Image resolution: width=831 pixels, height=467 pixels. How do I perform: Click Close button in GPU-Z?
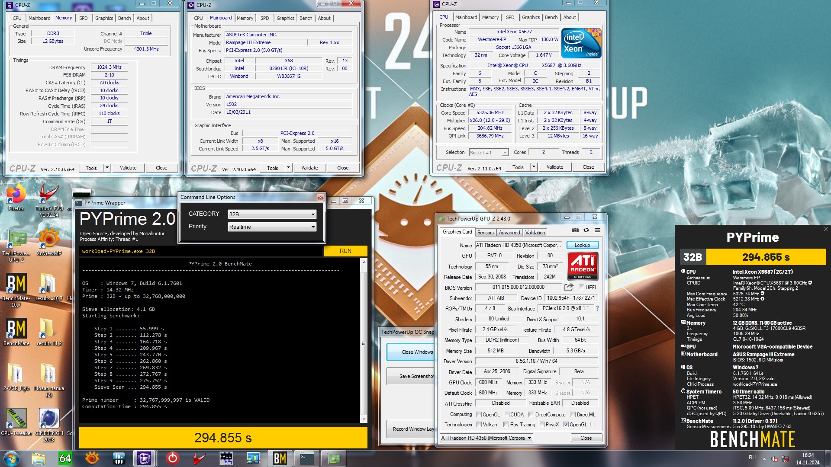pyautogui.click(x=586, y=438)
